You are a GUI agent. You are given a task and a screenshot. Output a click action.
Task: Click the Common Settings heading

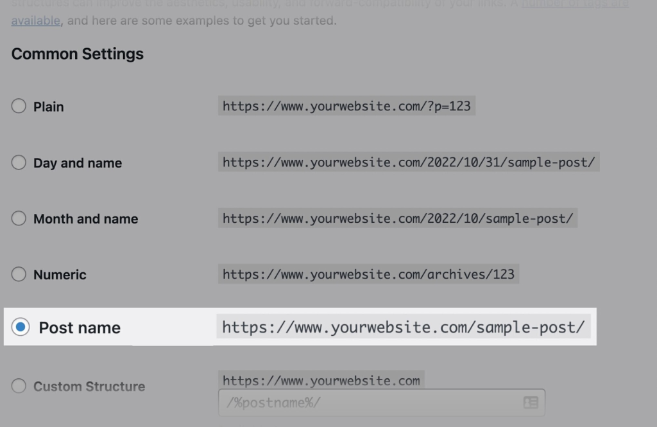78,54
